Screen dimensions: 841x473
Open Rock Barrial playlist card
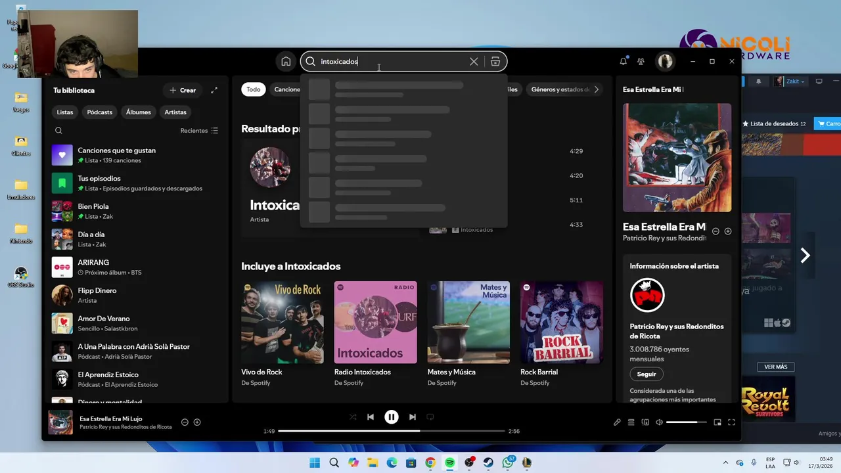[x=562, y=334]
